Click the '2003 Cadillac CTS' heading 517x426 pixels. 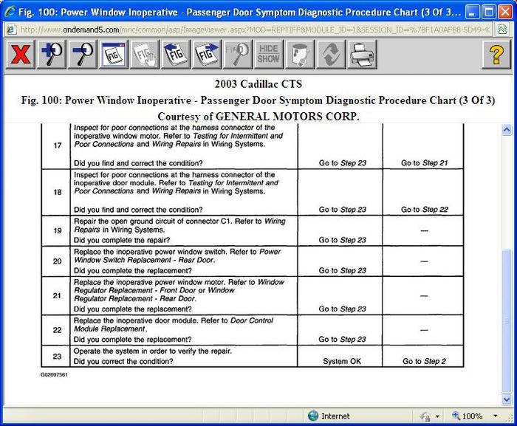(258, 83)
